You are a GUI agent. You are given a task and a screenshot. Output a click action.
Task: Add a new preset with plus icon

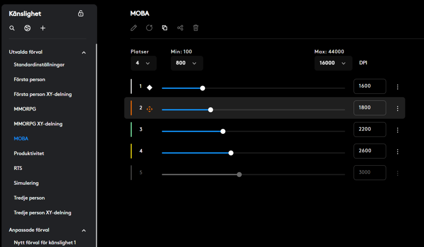(43, 28)
